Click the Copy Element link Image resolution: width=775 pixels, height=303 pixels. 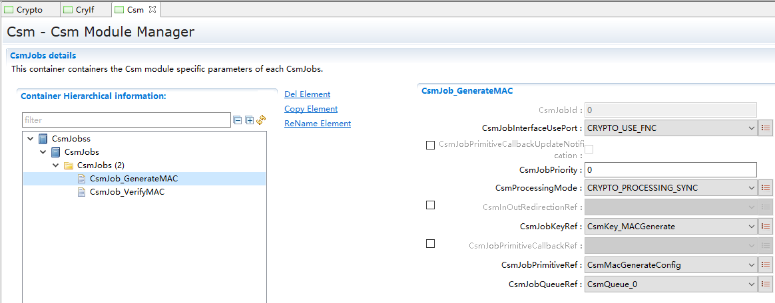point(311,109)
